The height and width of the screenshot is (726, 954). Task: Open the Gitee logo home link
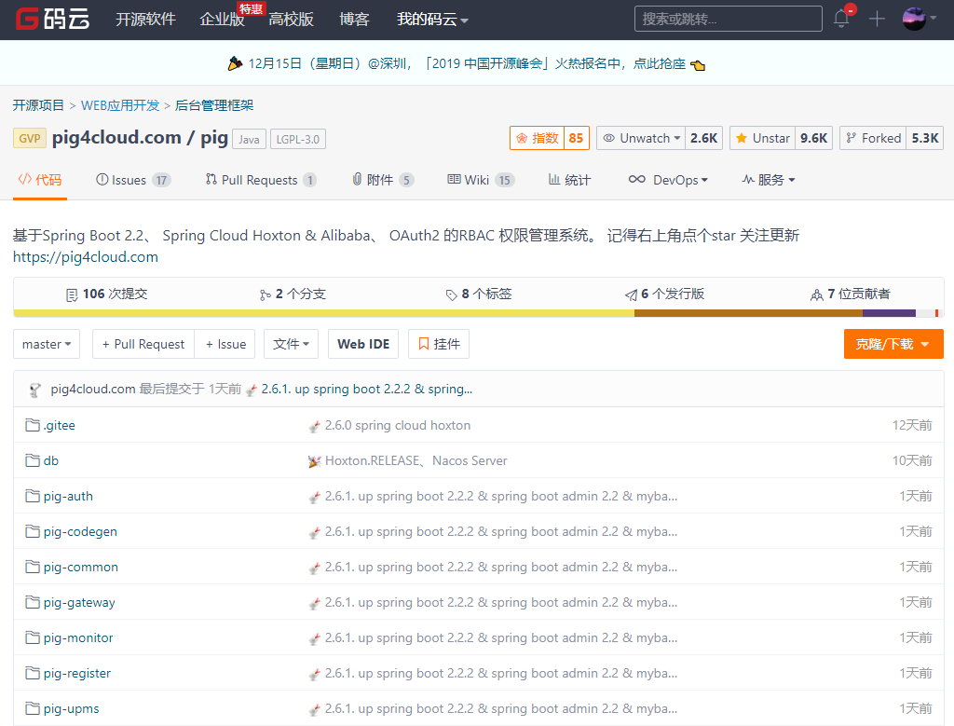tap(52, 19)
